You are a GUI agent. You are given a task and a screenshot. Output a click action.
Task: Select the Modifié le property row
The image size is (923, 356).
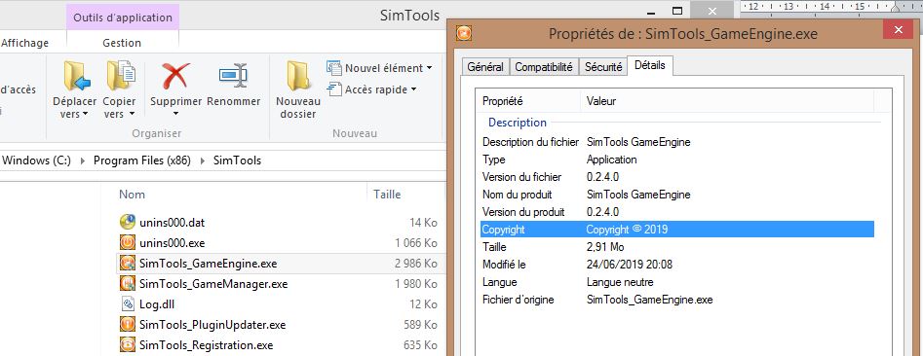(x=677, y=265)
